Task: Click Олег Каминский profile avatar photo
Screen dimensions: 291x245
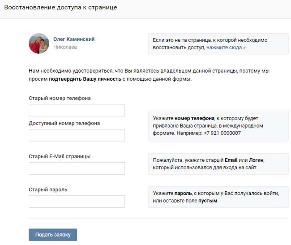Action: click(39, 43)
